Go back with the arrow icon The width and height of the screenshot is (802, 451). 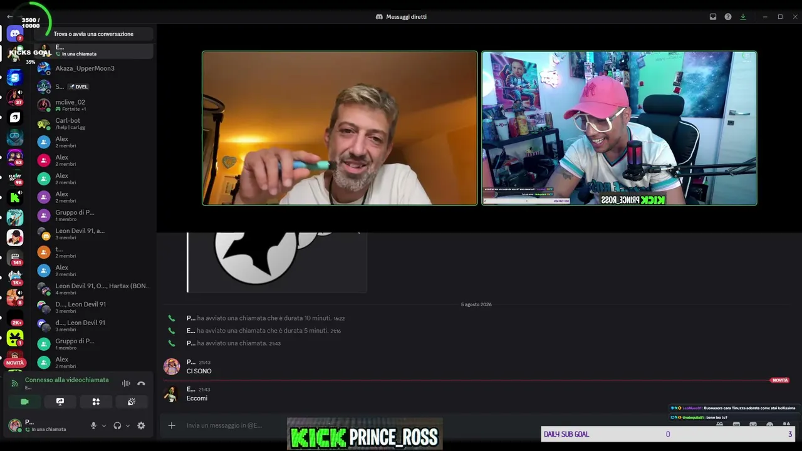[9, 17]
